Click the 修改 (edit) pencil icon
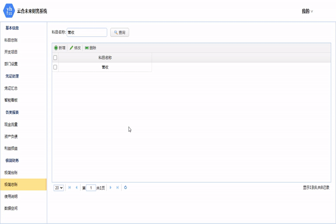This screenshot has height=224, width=336. [x=71, y=48]
